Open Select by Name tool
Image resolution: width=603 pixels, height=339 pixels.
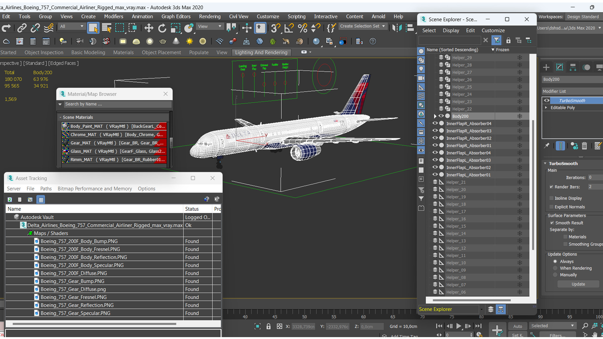[x=107, y=28]
